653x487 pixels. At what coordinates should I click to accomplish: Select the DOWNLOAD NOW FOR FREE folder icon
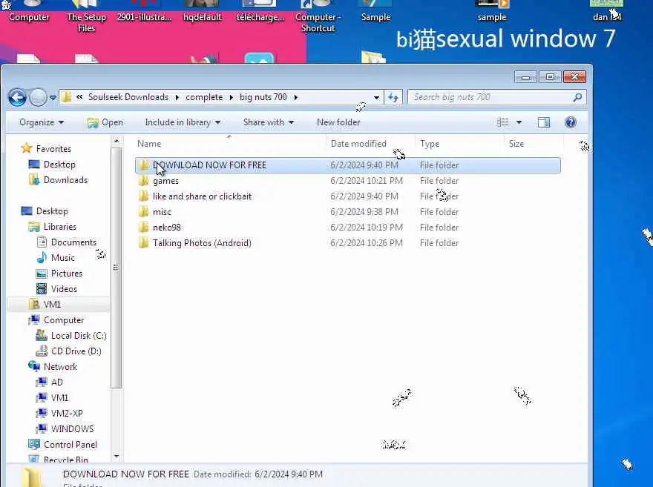tap(143, 165)
